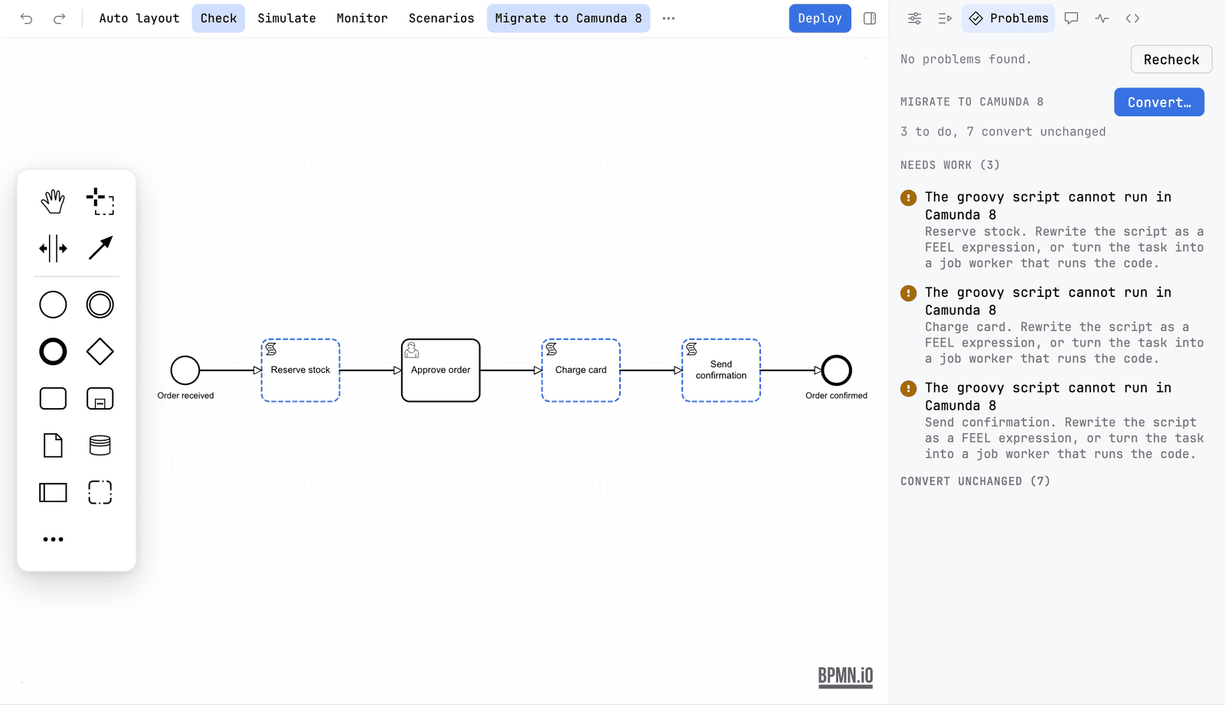Open the run list panel icon
Viewport: 1225px width, 705px height.
(x=945, y=18)
